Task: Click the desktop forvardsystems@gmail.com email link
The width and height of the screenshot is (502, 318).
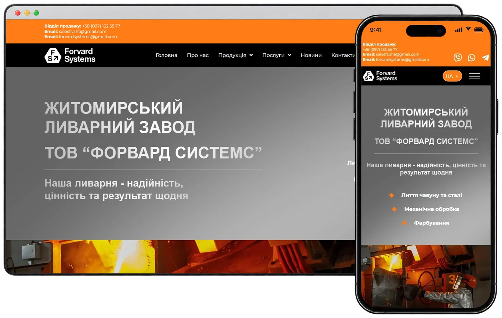Action: [x=88, y=37]
